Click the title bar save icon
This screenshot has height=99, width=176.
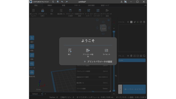[x=57, y=2]
